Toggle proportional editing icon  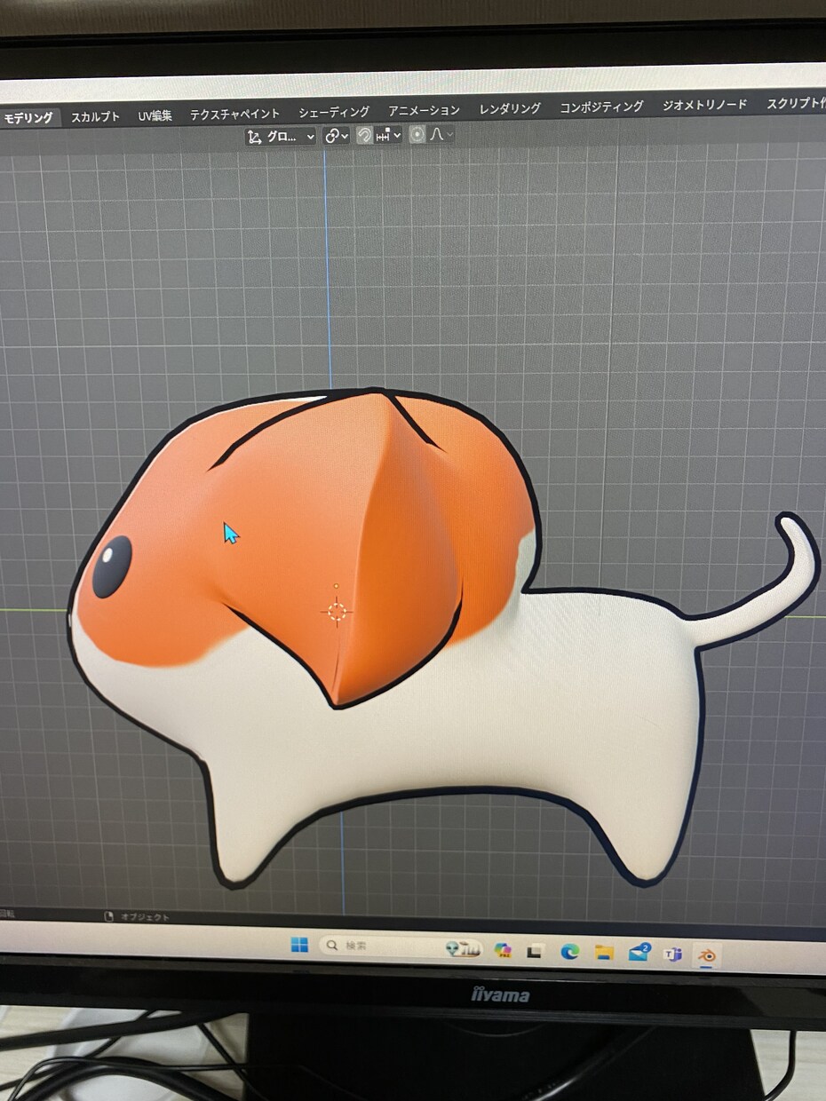point(417,135)
